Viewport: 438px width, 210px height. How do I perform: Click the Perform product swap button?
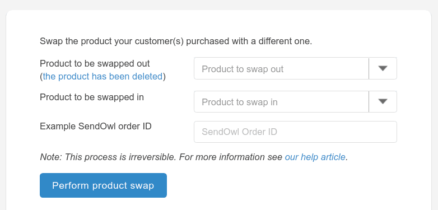point(104,185)
